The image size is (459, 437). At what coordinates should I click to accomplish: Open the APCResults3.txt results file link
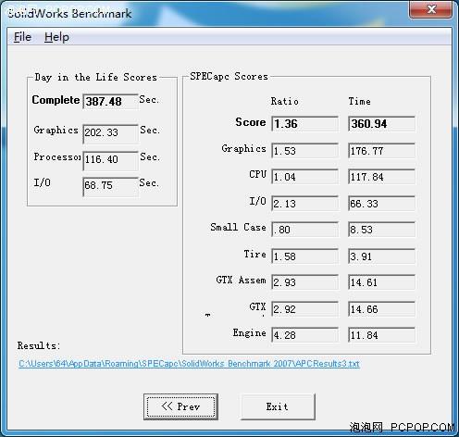pyautogui.click(x=189, y=364)
